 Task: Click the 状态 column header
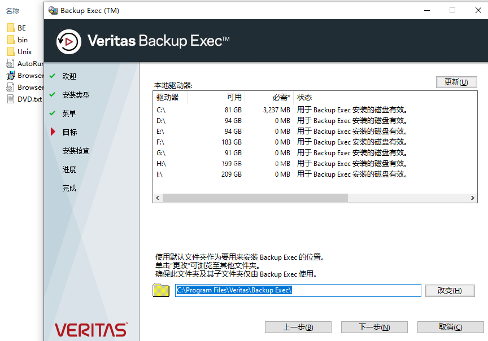[x=385, y=97]
